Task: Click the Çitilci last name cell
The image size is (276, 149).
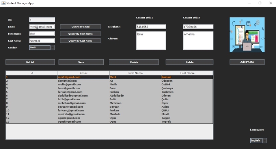Action: pyautogui.click(x=187, y=110)
